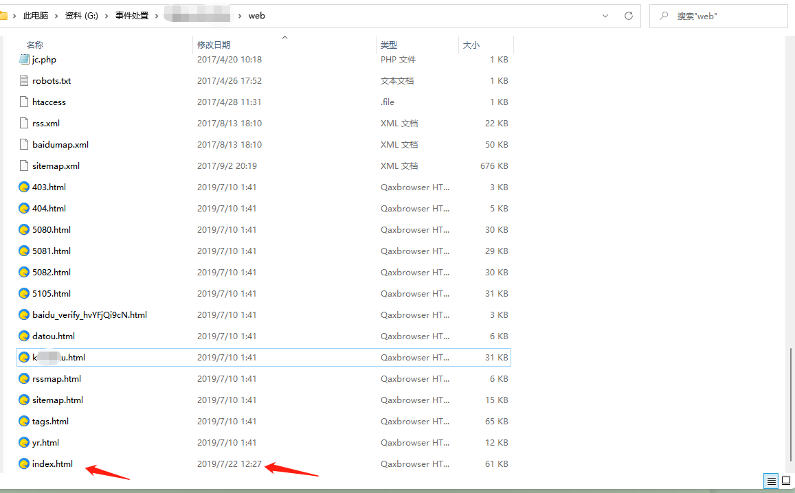The image size is (795, 493).
Task: Click the 404.html browser icon
Action: point(24,209)
